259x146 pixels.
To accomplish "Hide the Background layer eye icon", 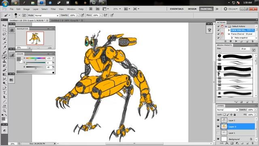I will [218, 139].
